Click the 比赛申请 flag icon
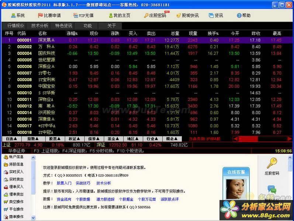The image size is (294, 221). tap(40, 15)
